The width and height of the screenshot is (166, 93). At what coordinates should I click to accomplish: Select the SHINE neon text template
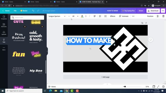pos(36,22)
